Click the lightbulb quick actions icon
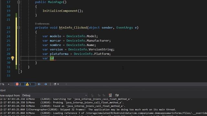 [13, 58]
